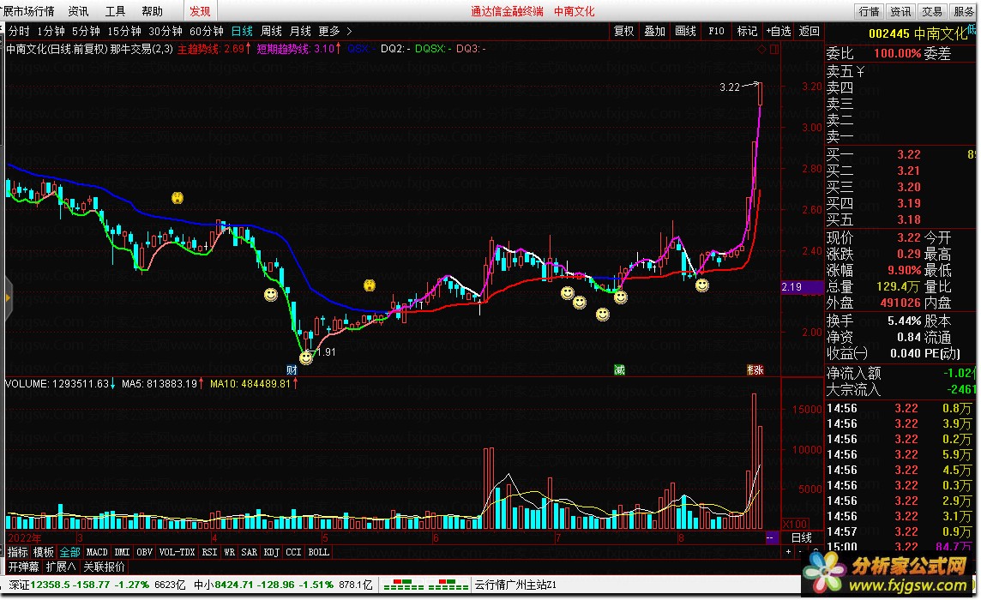This screenshot has height=600, width=981.
Task: Switch to the CCI indicator
Action: [293, 552]
